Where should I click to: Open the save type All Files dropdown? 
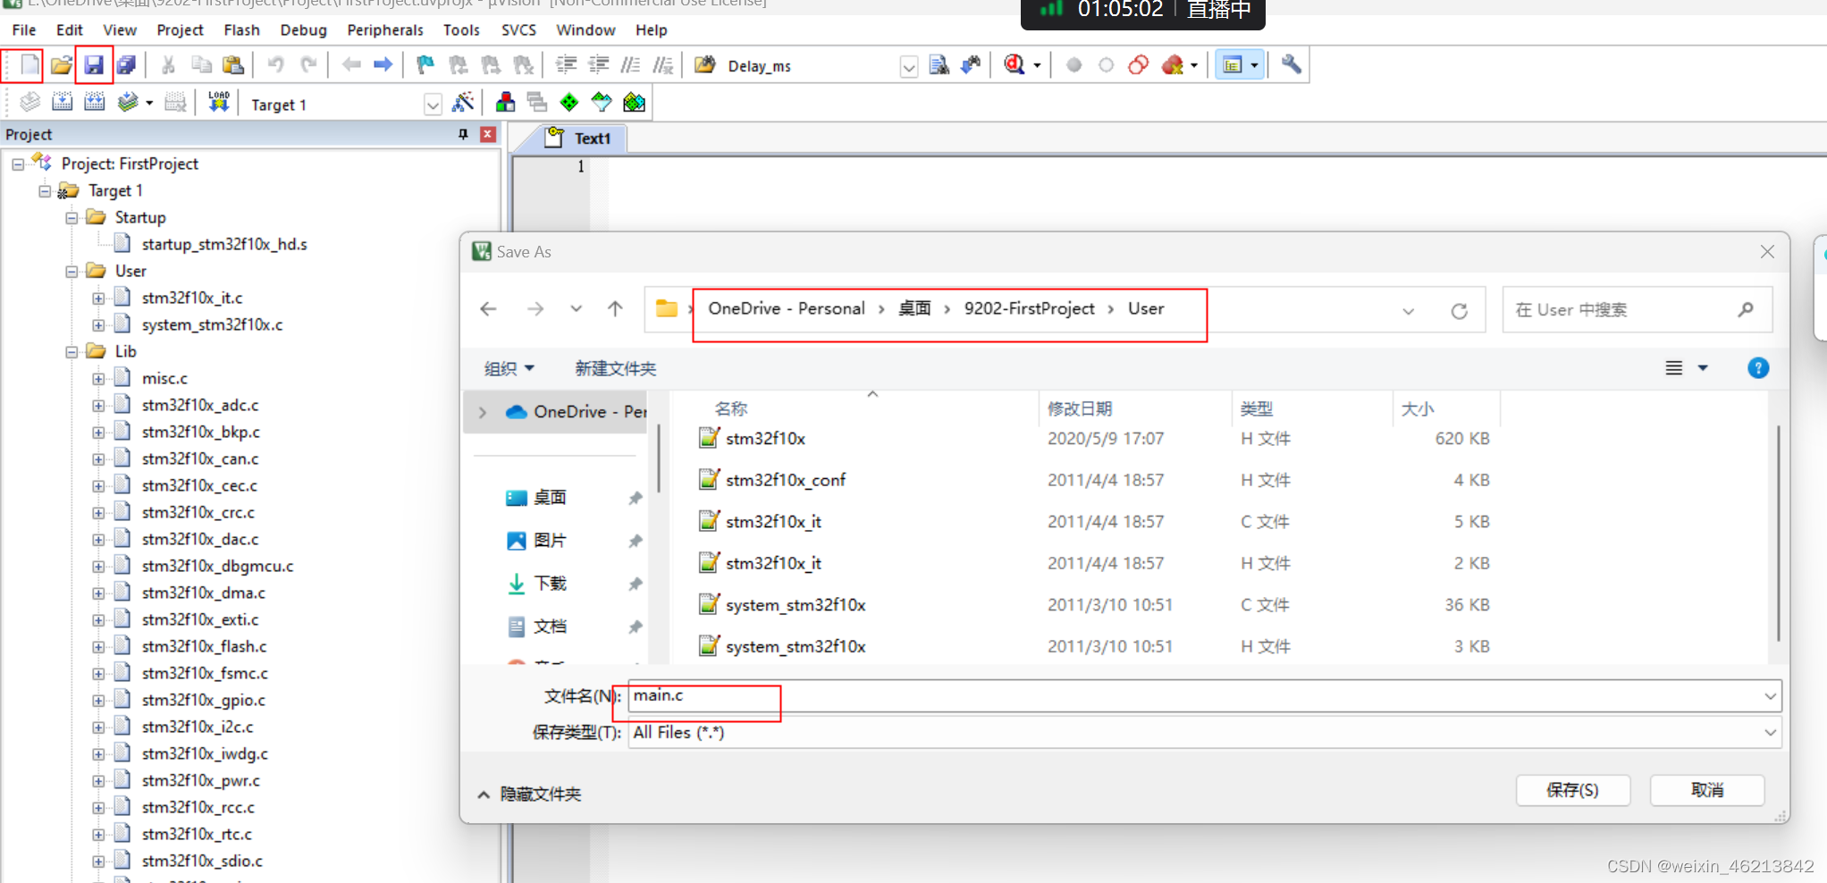click(1770, 733)
